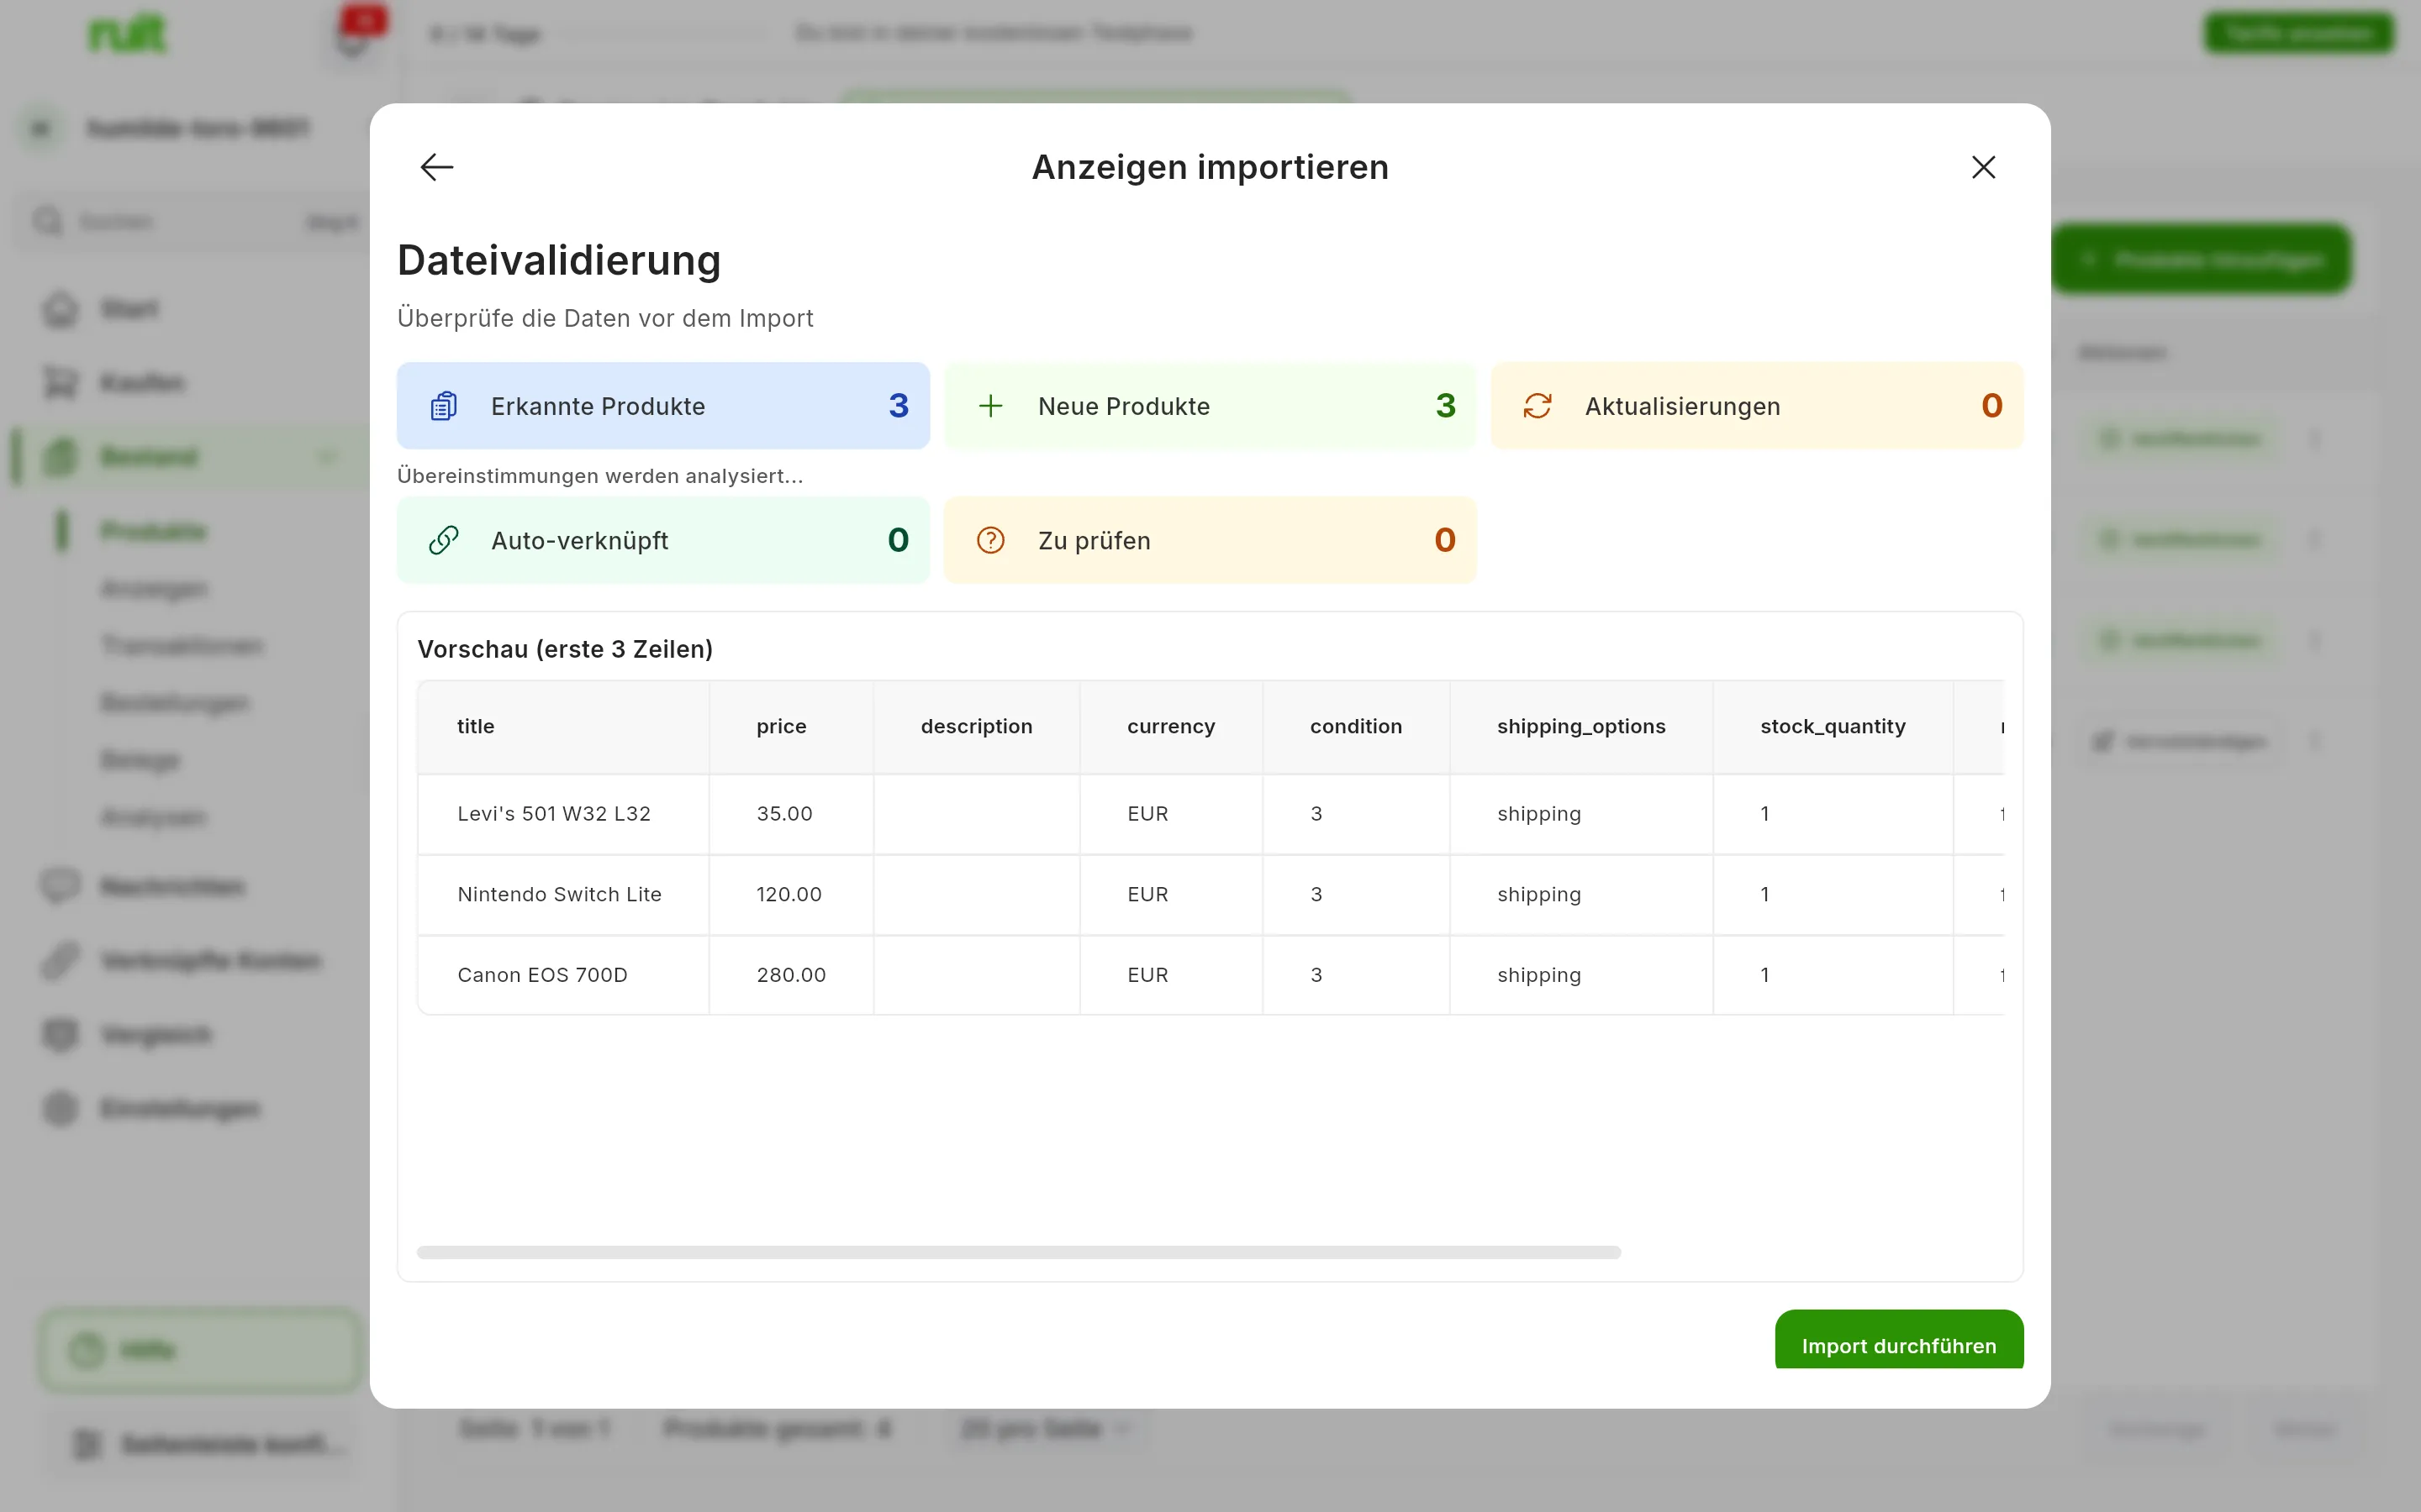Screen dimensions: 2421x1512
Task: Click the Levi's 501 W32 L32 cell
Action: pyautogui.click(x=563, y=814)
